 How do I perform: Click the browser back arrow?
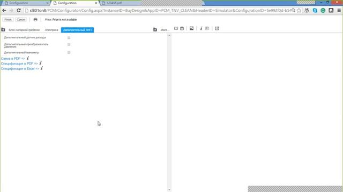coord(4,11)
